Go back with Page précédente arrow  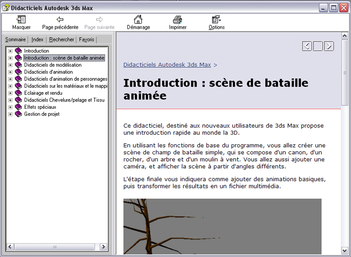tap(60, 20)
